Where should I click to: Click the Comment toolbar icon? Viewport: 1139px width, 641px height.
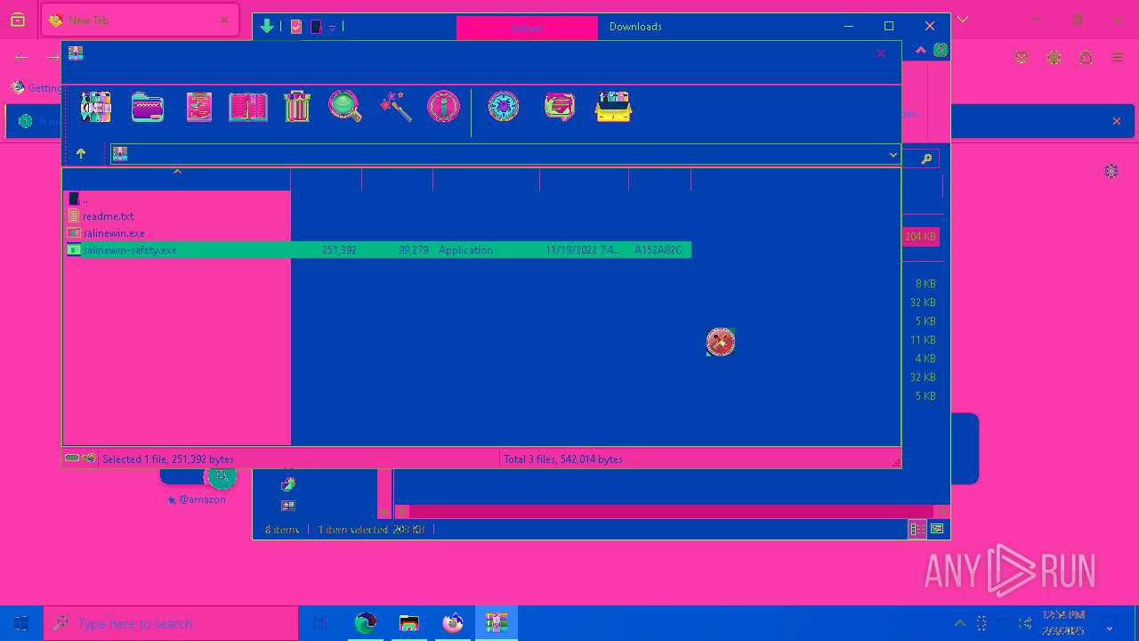559,107
